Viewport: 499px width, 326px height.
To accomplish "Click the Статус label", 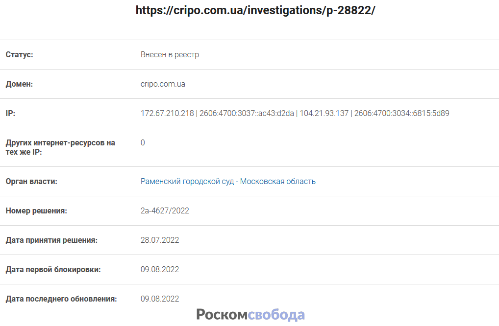I will tap(19, 55).
